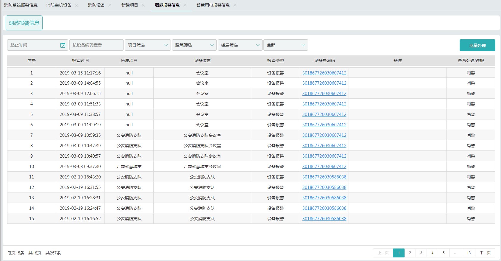Click the 共257条 total count text
The image size is (501, 261).
(x=53, y=253)
